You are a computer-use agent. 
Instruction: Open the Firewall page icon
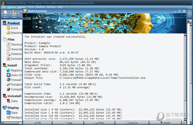point(8,80)
